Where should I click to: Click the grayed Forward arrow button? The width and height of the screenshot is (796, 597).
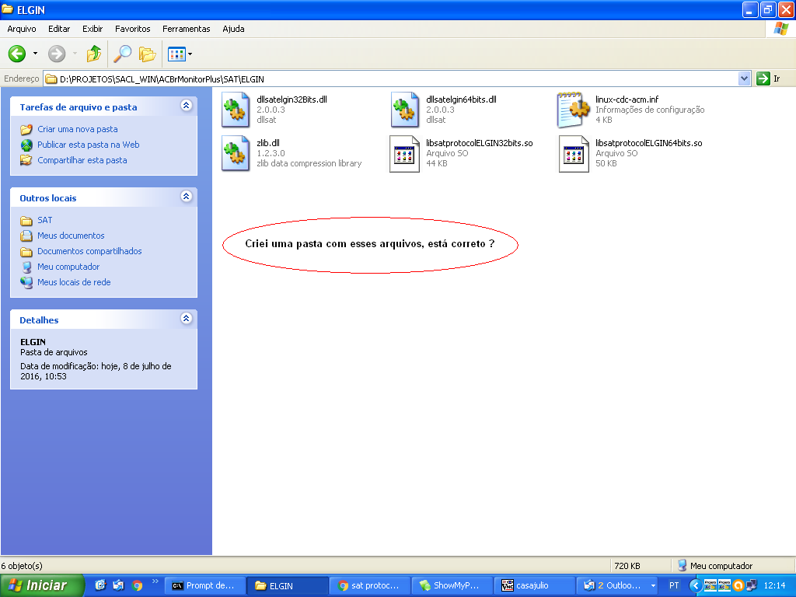coord(57,54)
